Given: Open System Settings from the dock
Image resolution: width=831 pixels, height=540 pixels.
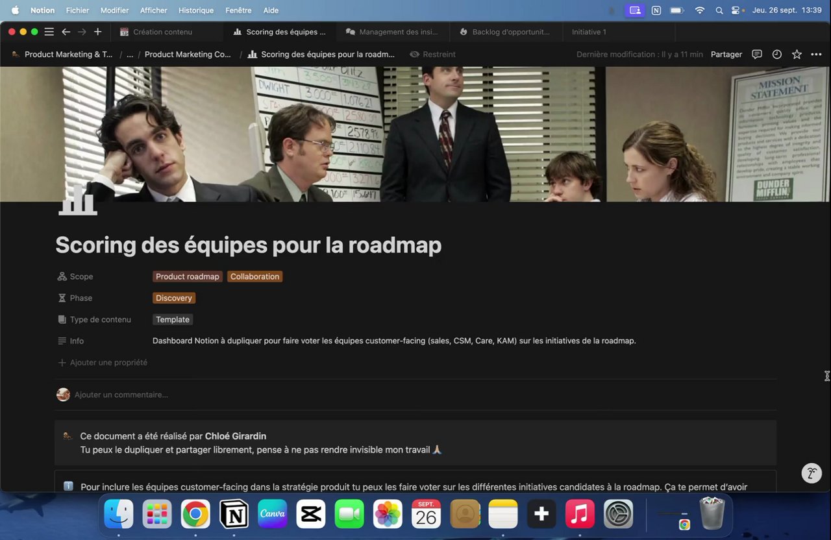Looking at the screenshot, I should (x=618, y=515).
